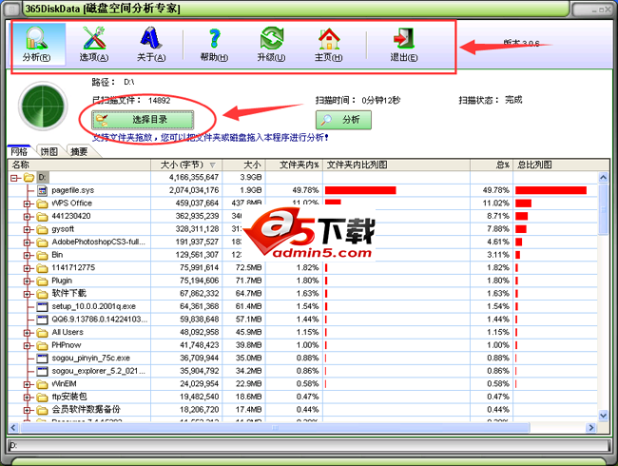Click the green 分析 button with magnifier

(x=343, y=120)
